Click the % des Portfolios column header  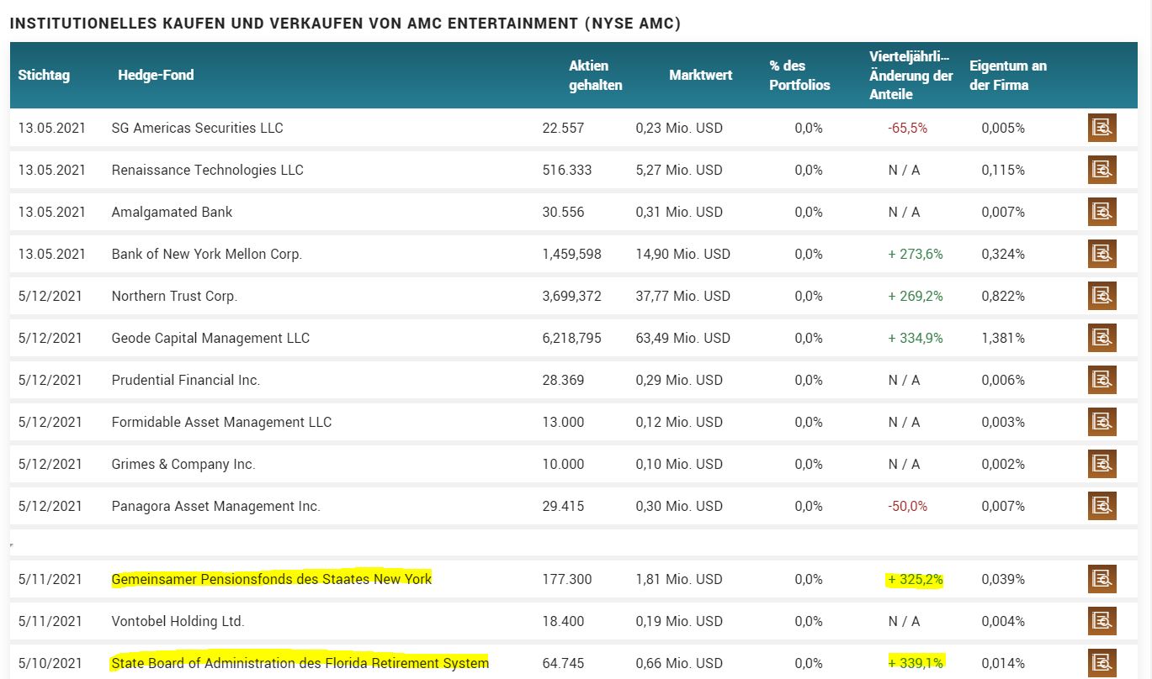point(799,75)
